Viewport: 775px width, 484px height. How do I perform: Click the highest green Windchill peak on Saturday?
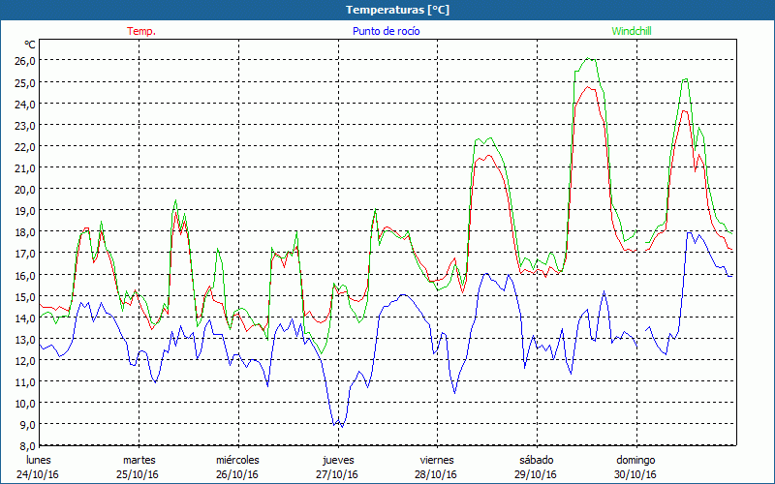tap(588, 59)
